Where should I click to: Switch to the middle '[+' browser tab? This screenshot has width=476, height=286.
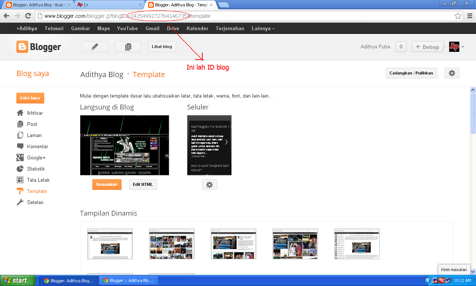(x=108, y=5)
